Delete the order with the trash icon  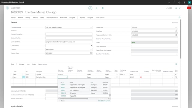point(103,8)
